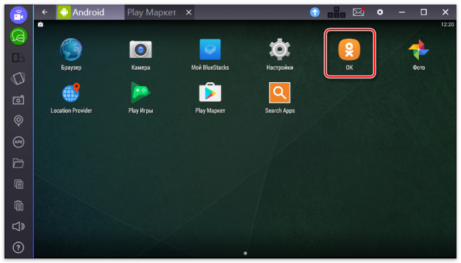Open the help question mark icon
Image resolution: width=461 pixels, height=263 pixels.
pyautogui.click(x=18, y=248)
